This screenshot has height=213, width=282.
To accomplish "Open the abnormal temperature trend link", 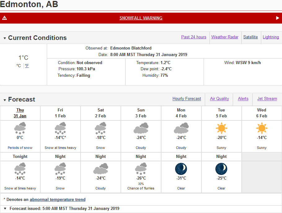I will pyautogui.click(x=58, y=199).
